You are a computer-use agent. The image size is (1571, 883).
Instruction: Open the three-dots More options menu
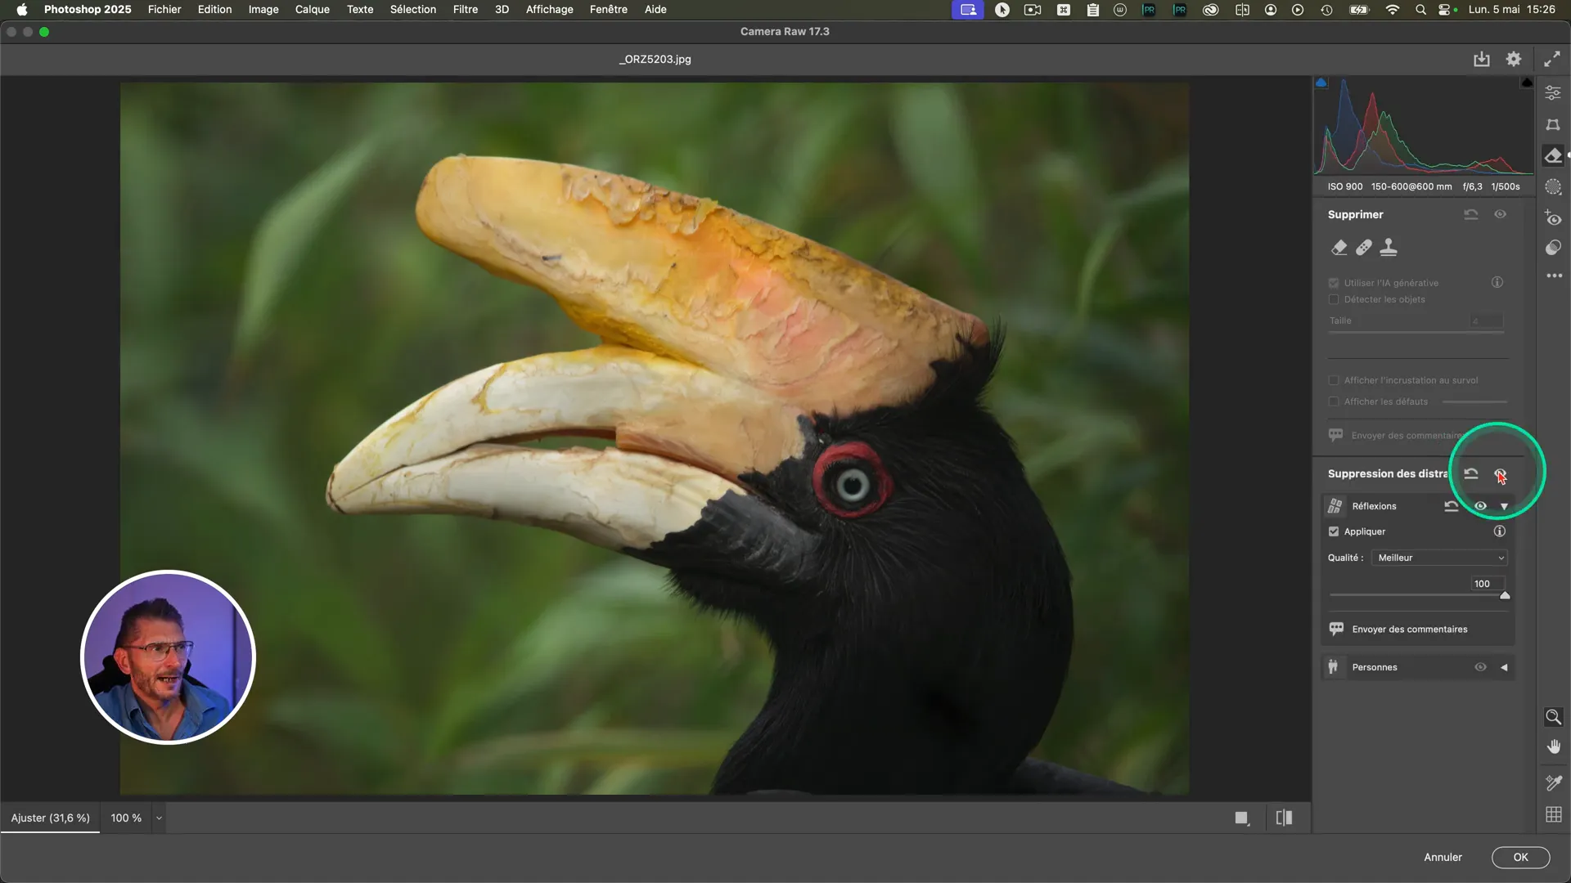coord(1554,276)
